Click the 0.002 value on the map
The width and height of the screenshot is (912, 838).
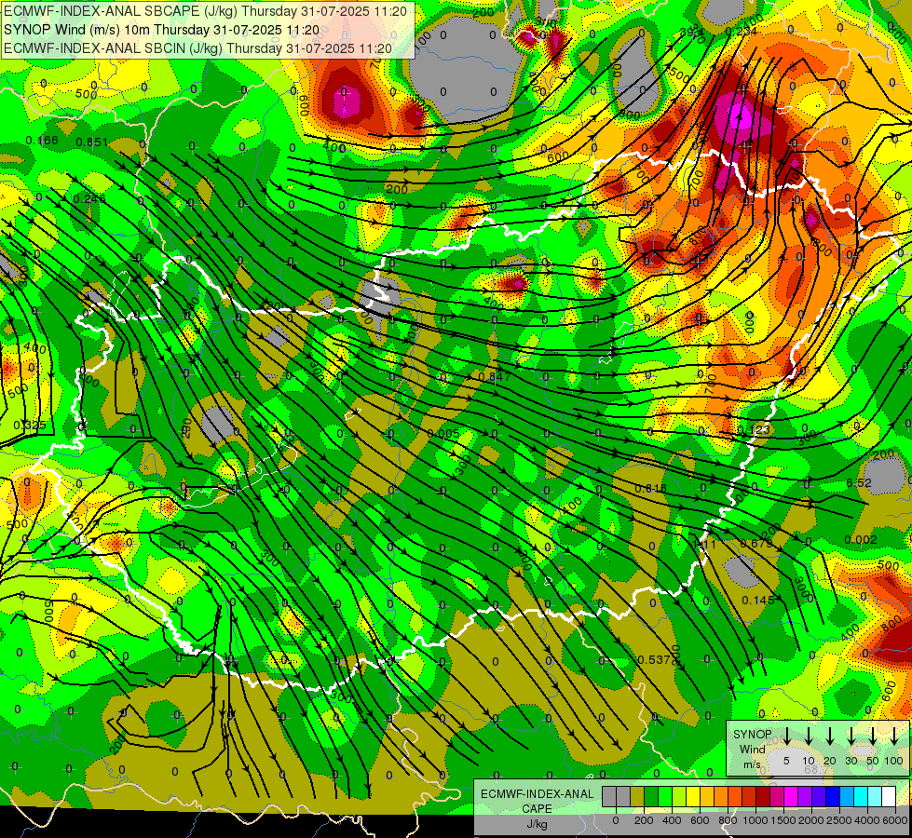tap(860, 540)
